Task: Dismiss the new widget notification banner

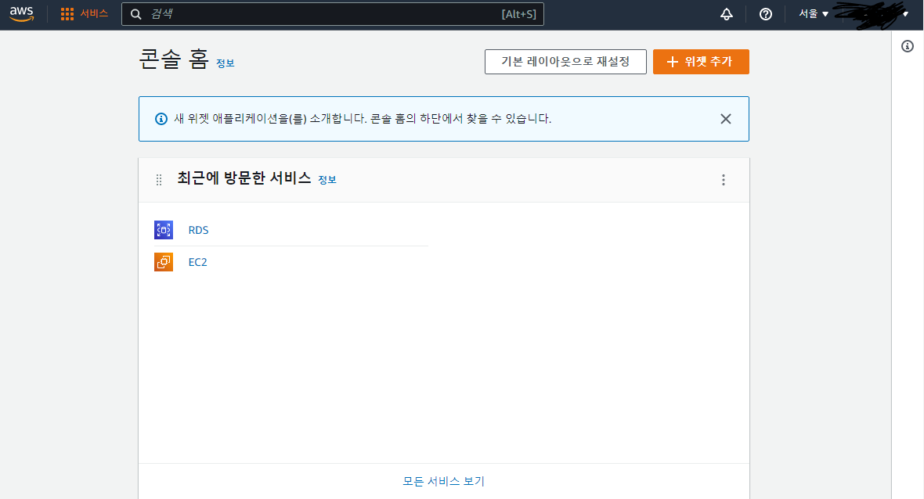Action: pos(725,119)
